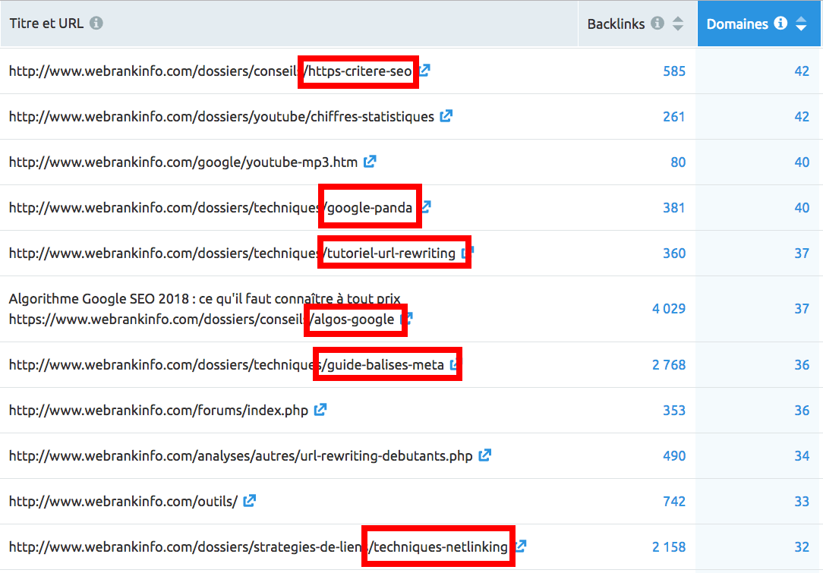Open backlinks count 80
The height and width of the screenshot is (573, 823).
(678, 162)
